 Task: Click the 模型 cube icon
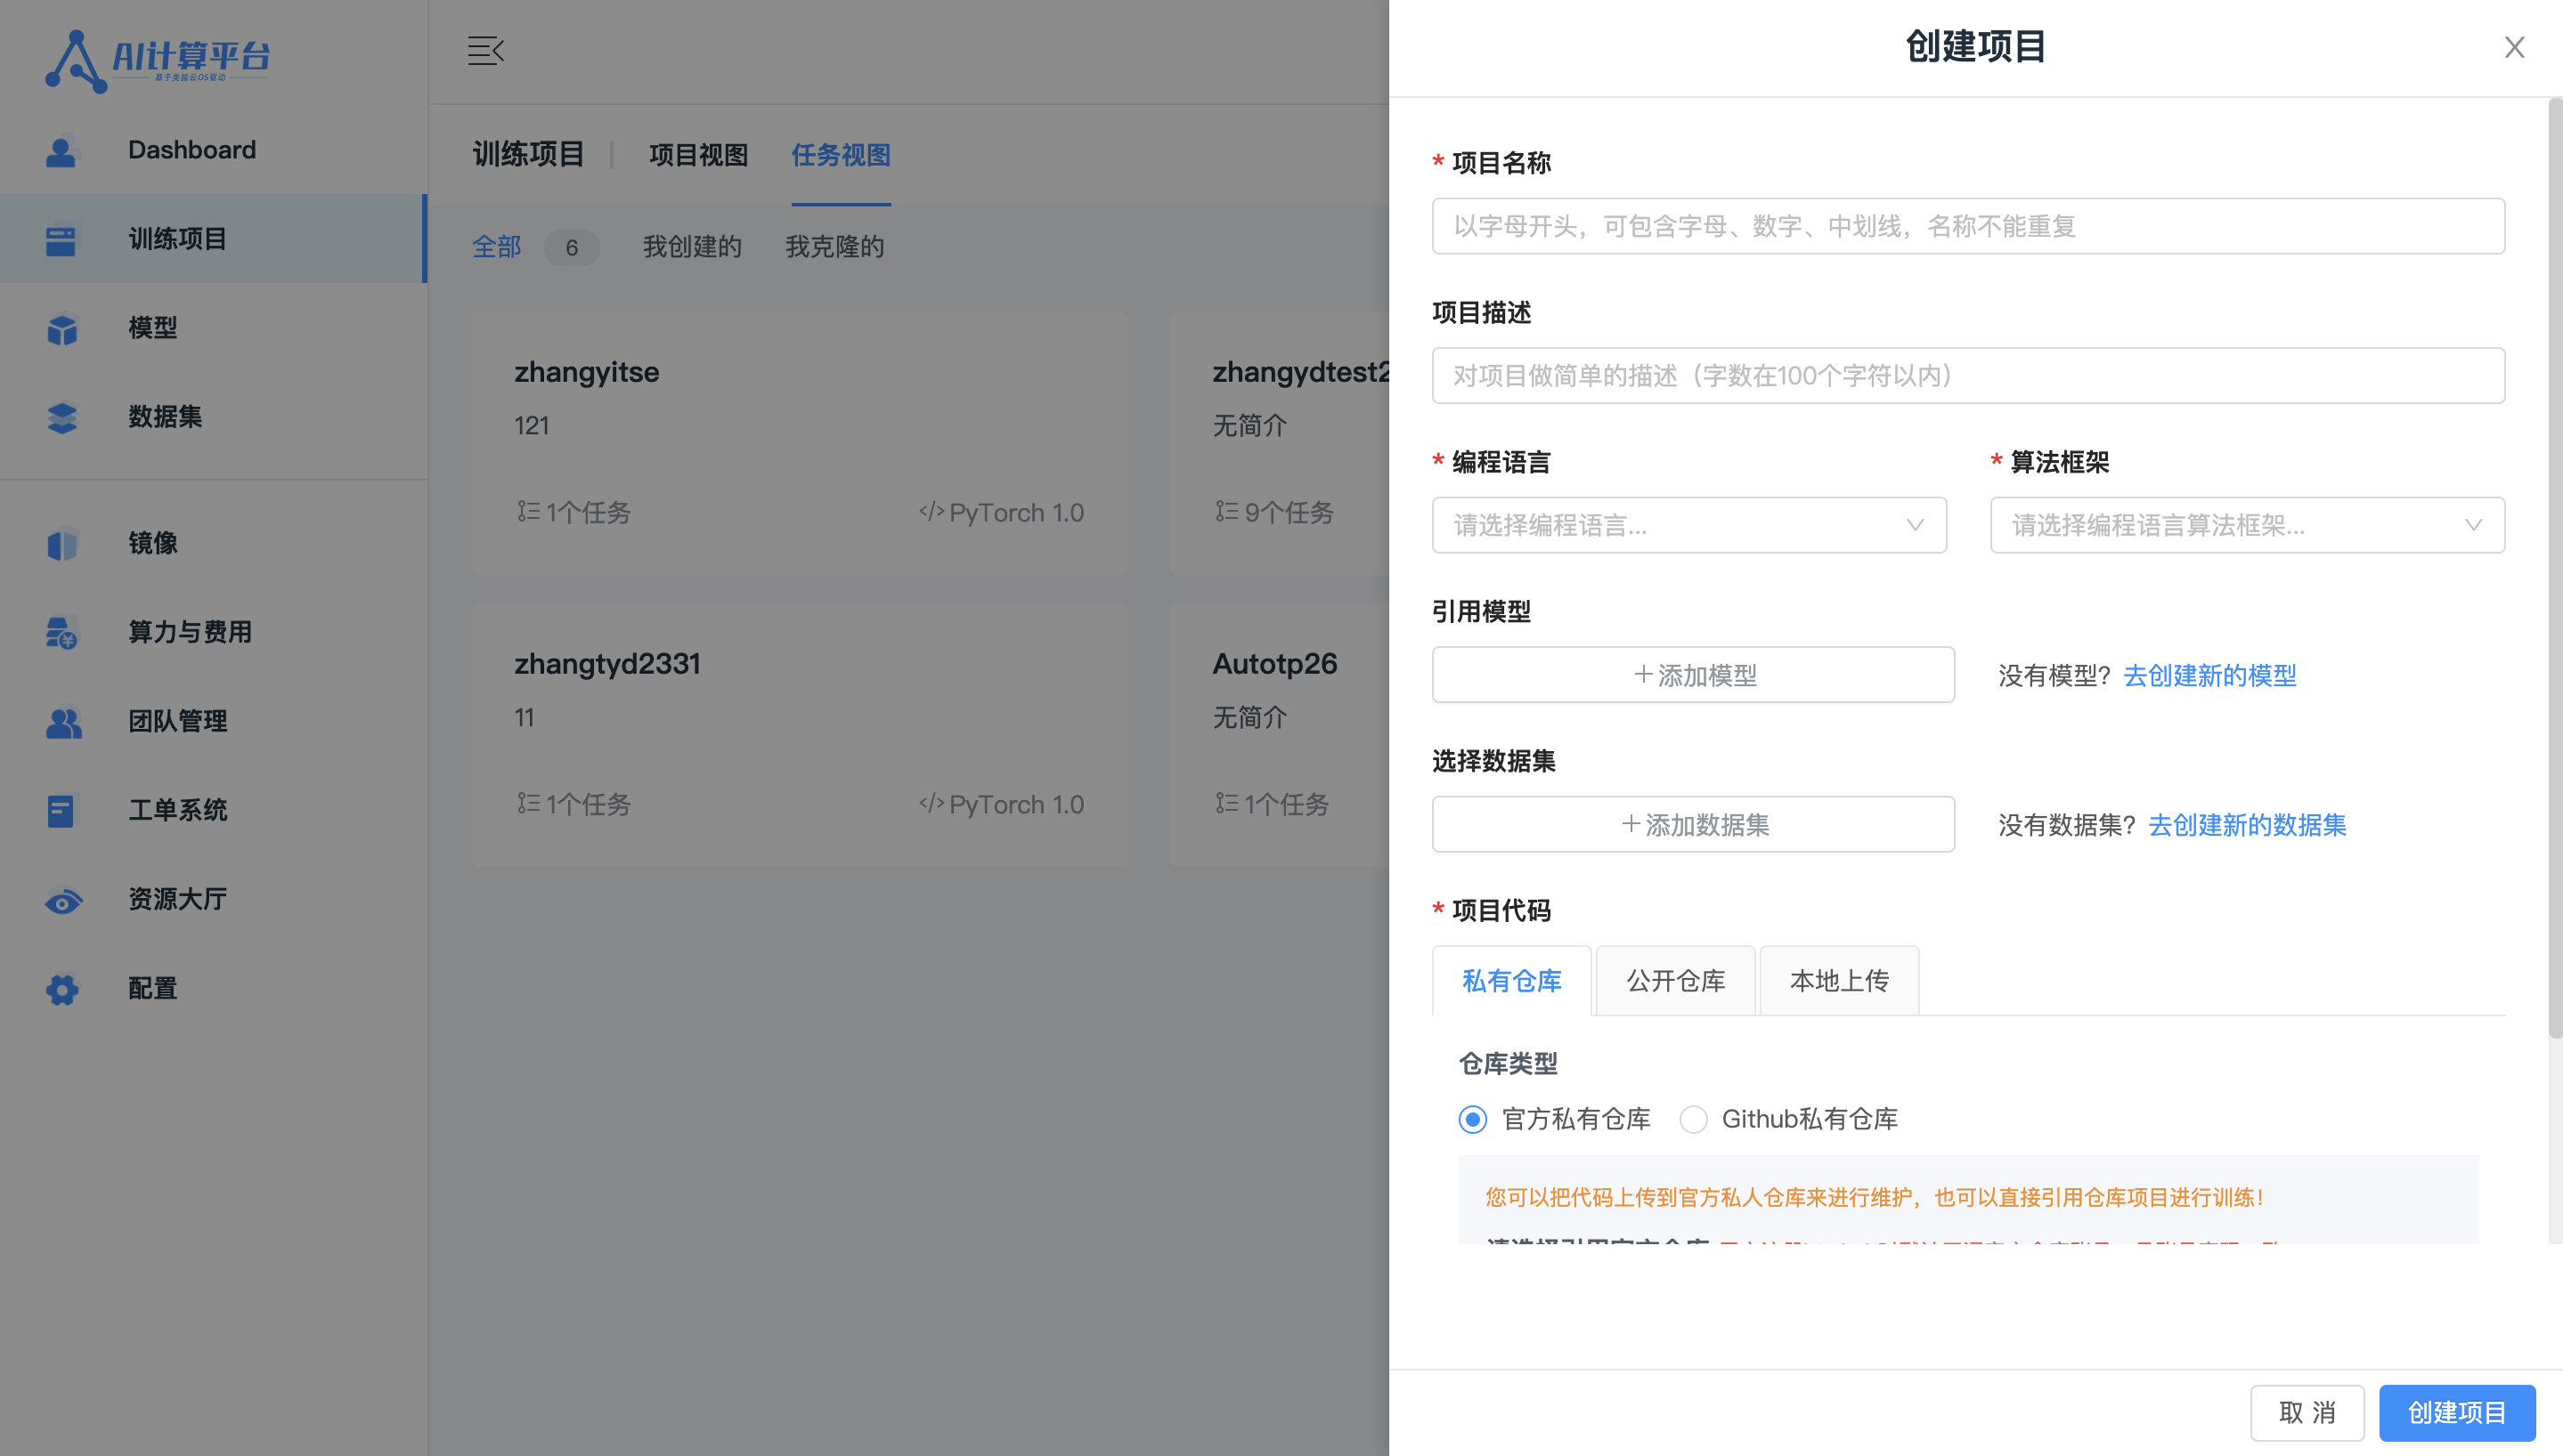61,329
